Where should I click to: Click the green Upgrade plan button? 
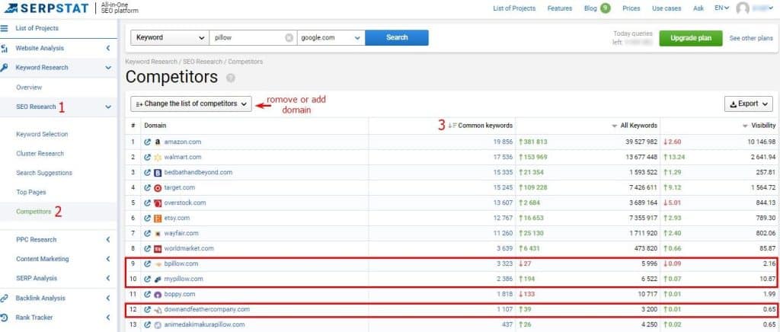click(x=690, y=37)
